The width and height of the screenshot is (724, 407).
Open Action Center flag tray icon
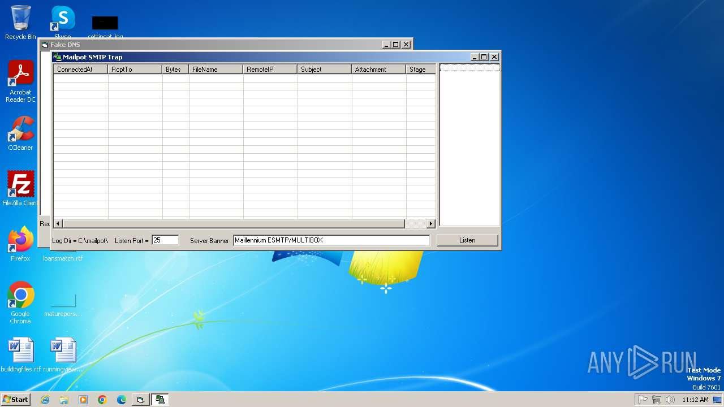point(643,400)
